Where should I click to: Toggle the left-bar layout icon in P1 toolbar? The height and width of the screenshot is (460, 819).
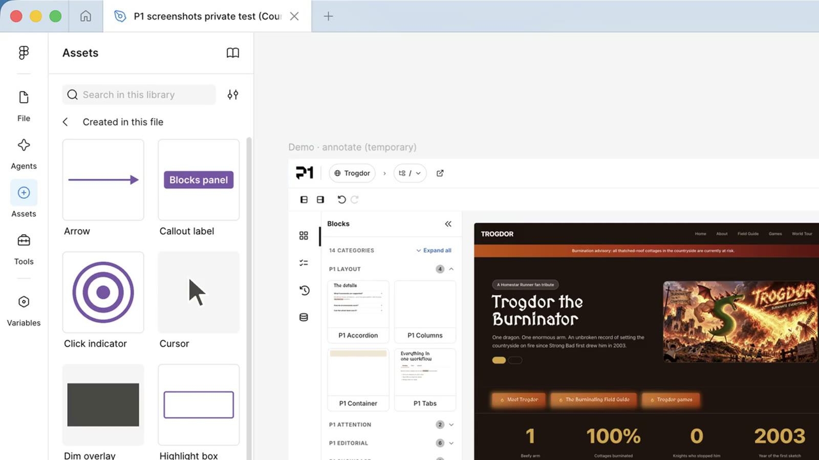304,199
